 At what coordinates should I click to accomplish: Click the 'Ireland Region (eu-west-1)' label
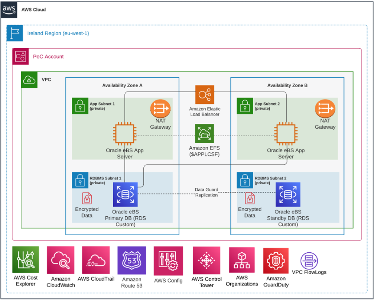tap(58, 33)
